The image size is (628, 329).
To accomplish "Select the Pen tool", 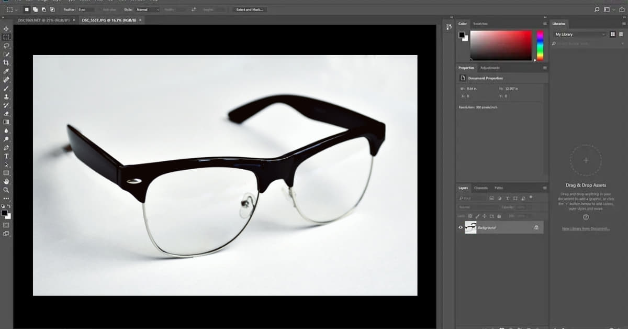I will (6, 148).
